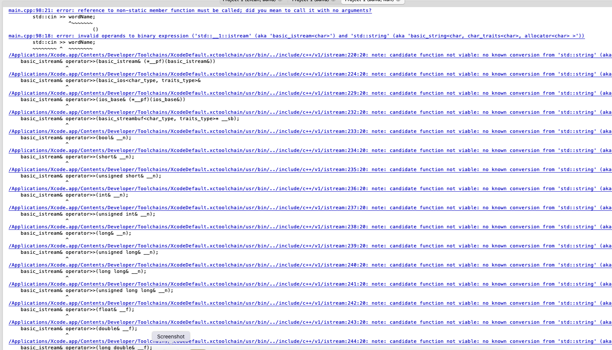The width and height of the screenshot is (612, 350).
Task: Jump to the istream:232:20 note
Action: (x=310, y=112)
